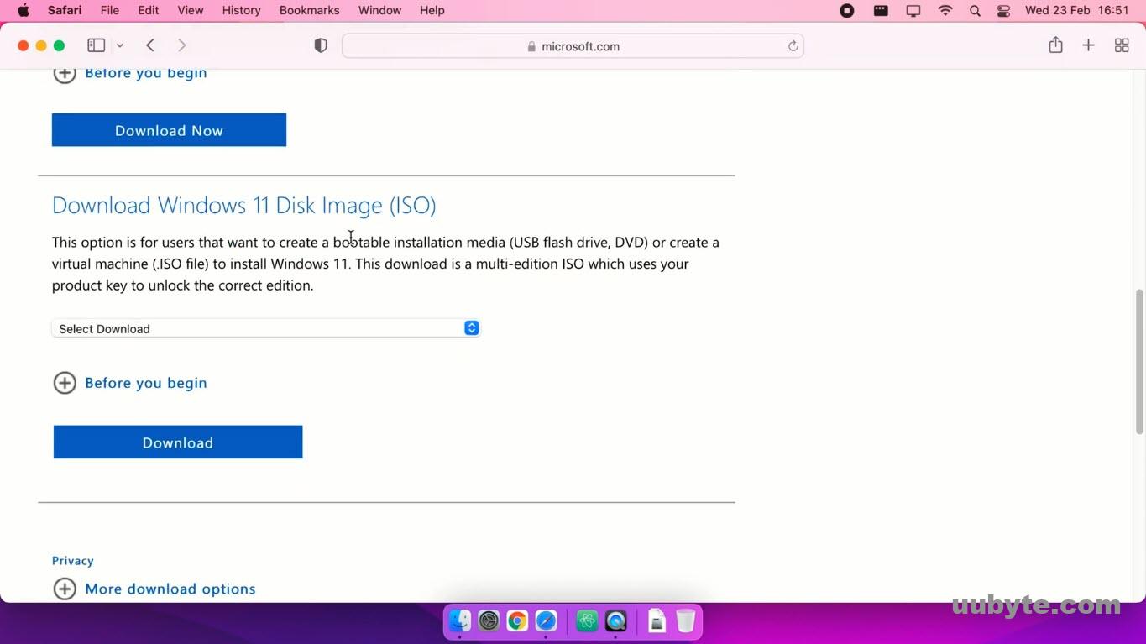Open QuickTime Player from the Dock
Image resolution: width=1146 pixels, height=644 pixels.
click(616, 621)
